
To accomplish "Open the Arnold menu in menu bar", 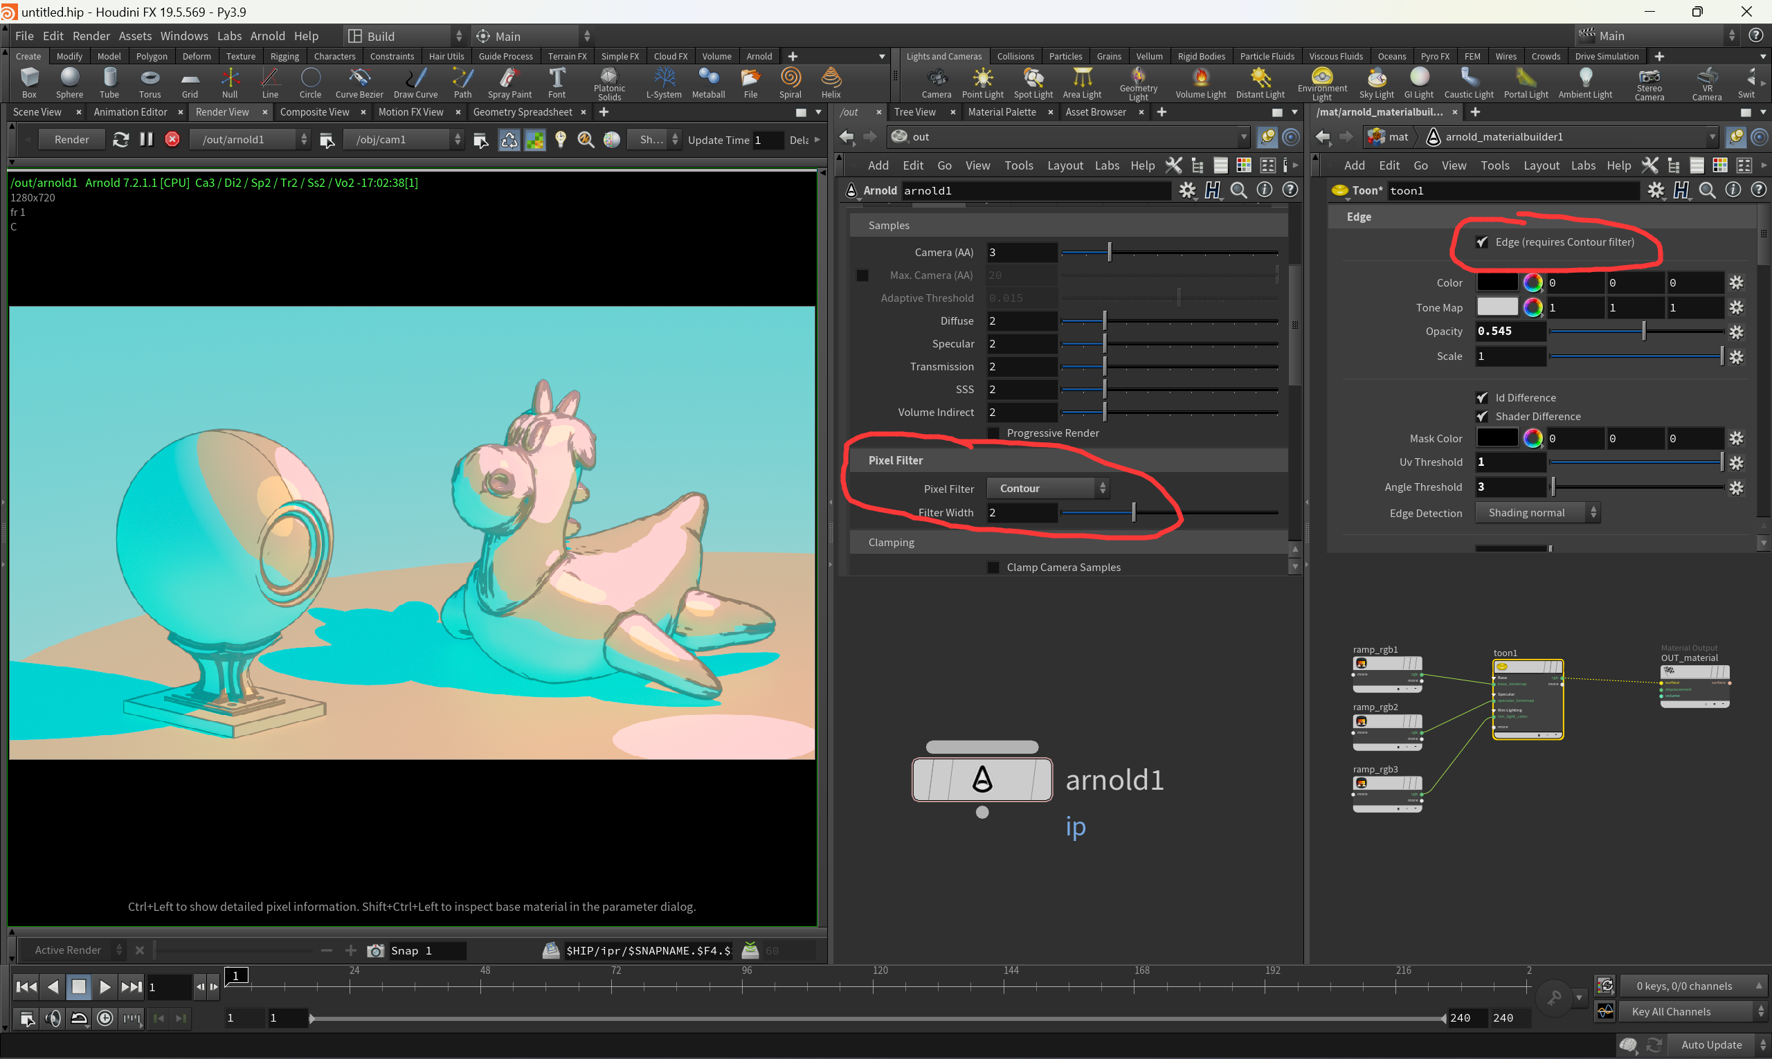I will coord(267,36).
